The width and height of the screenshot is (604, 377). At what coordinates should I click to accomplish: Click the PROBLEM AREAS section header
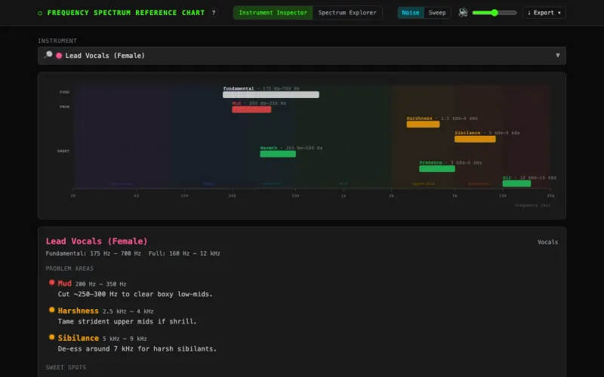(69, 268)
